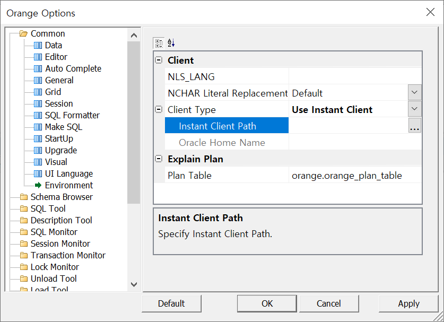
Task: Select the Editor tree item
Action: pos(56,57)
